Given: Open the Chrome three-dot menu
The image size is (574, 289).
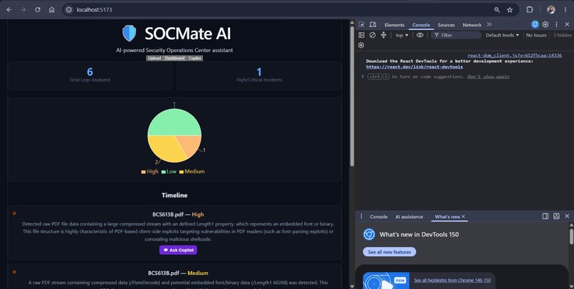Looking at the screenshot, I should coord(565,10).
